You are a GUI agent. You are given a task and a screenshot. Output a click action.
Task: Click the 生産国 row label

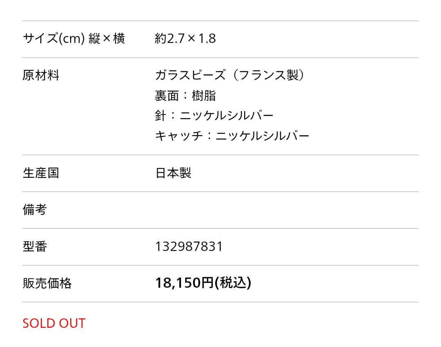(x=41, y=173)
